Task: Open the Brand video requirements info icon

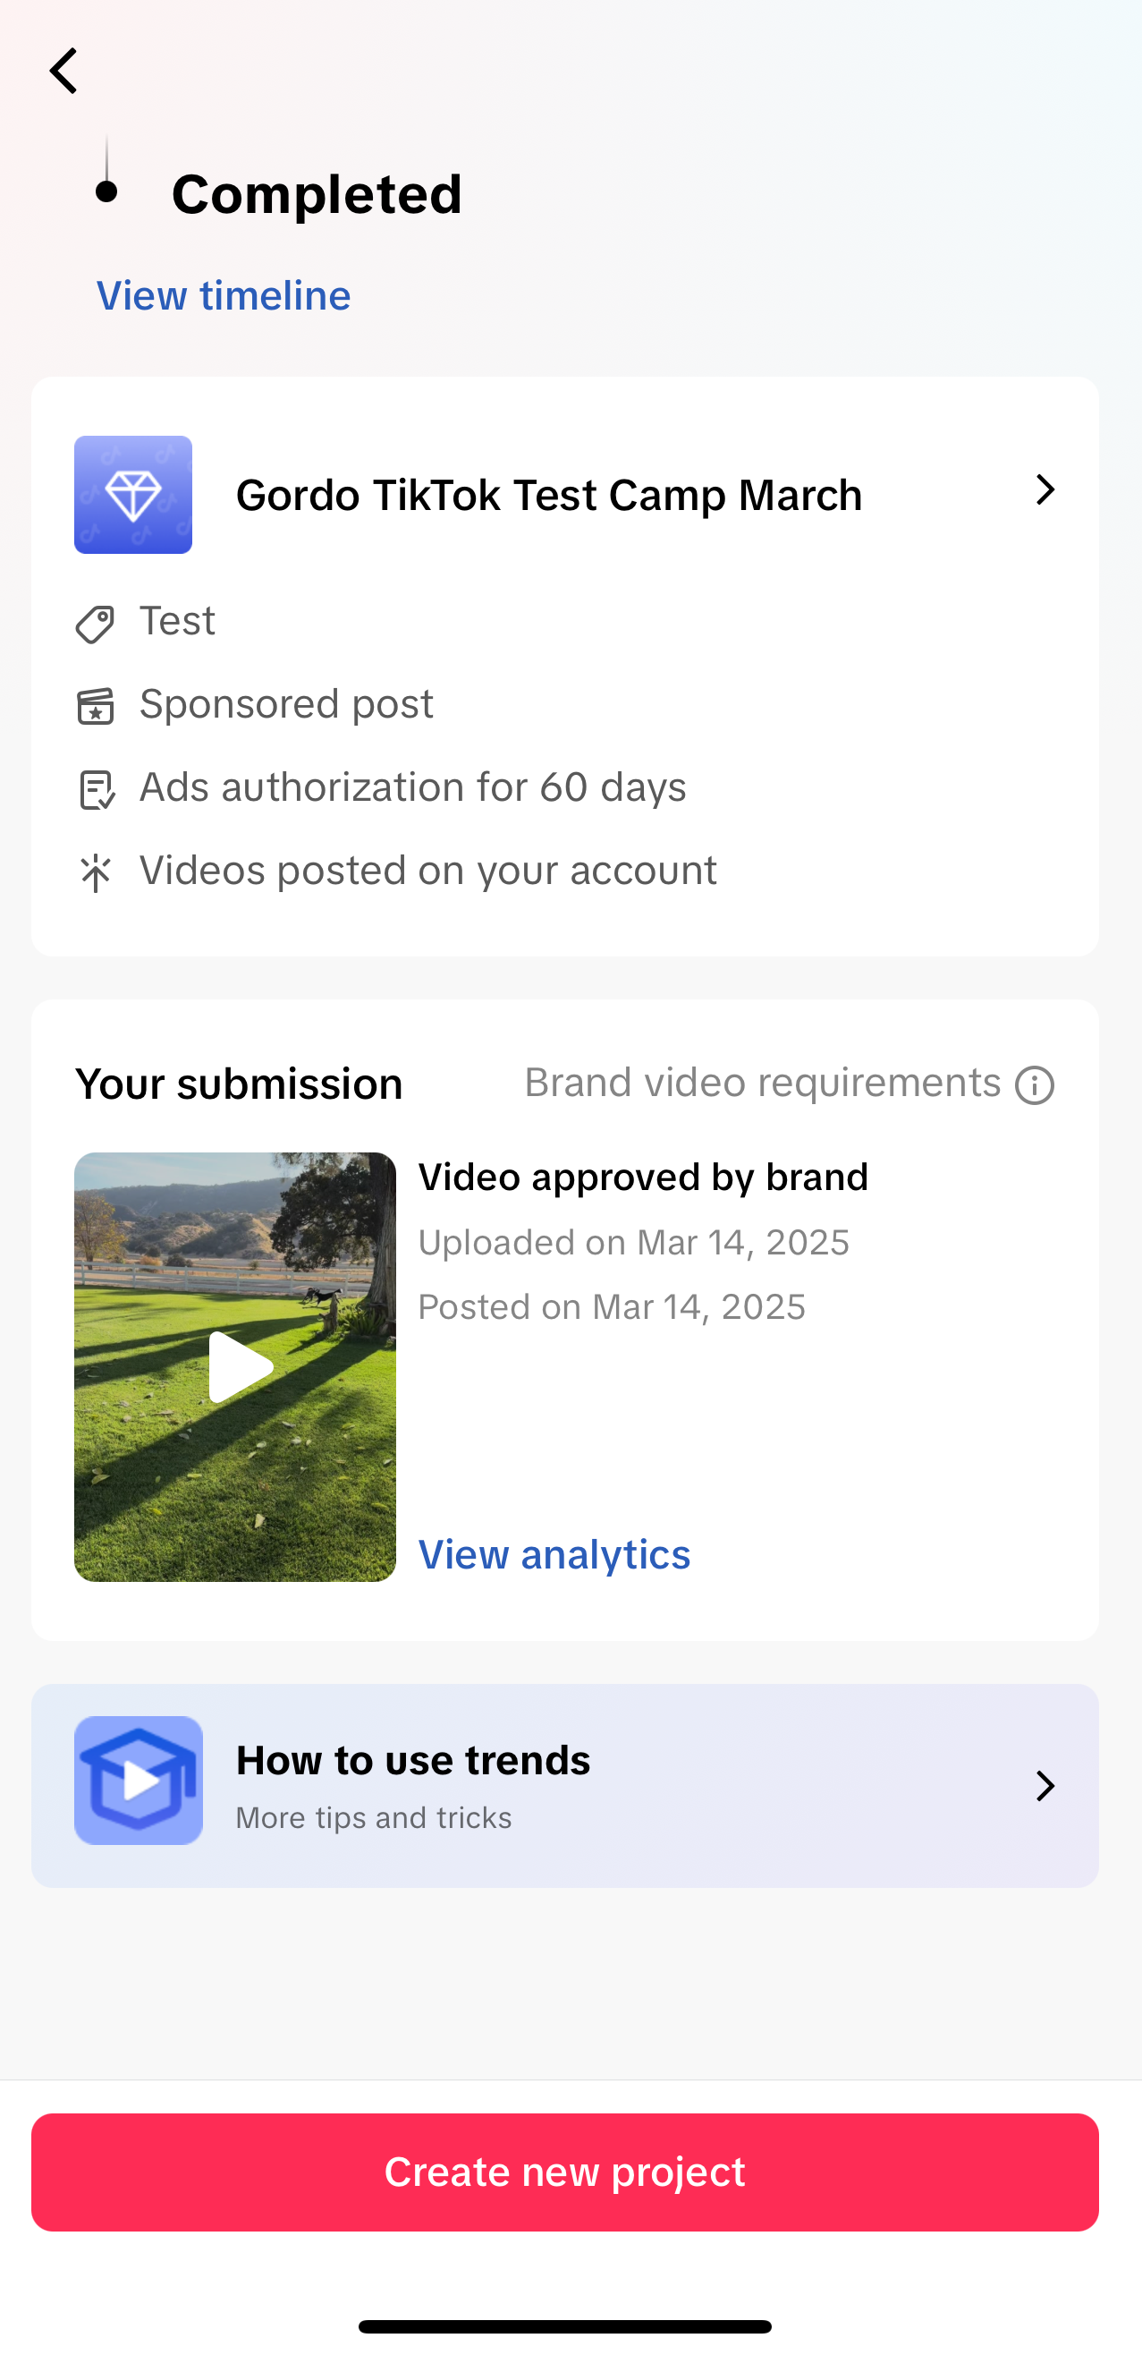Action: [1034, 1085]
